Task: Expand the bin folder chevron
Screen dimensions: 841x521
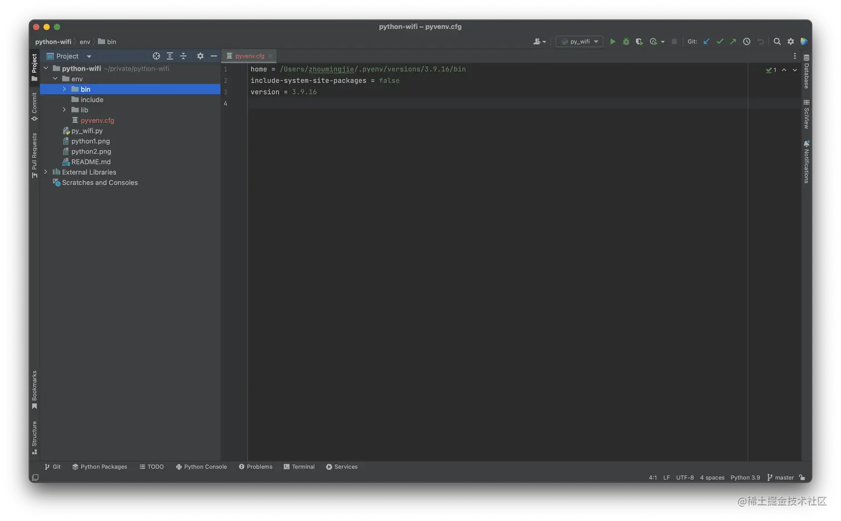Action: (x=65, y=89)
